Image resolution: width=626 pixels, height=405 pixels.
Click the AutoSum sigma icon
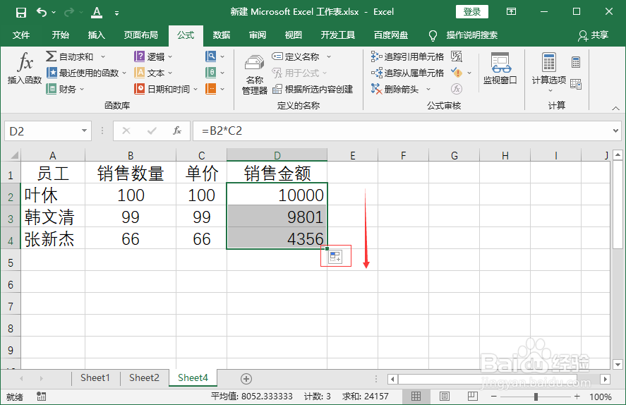pyautogui.click(x=51, y=56)
